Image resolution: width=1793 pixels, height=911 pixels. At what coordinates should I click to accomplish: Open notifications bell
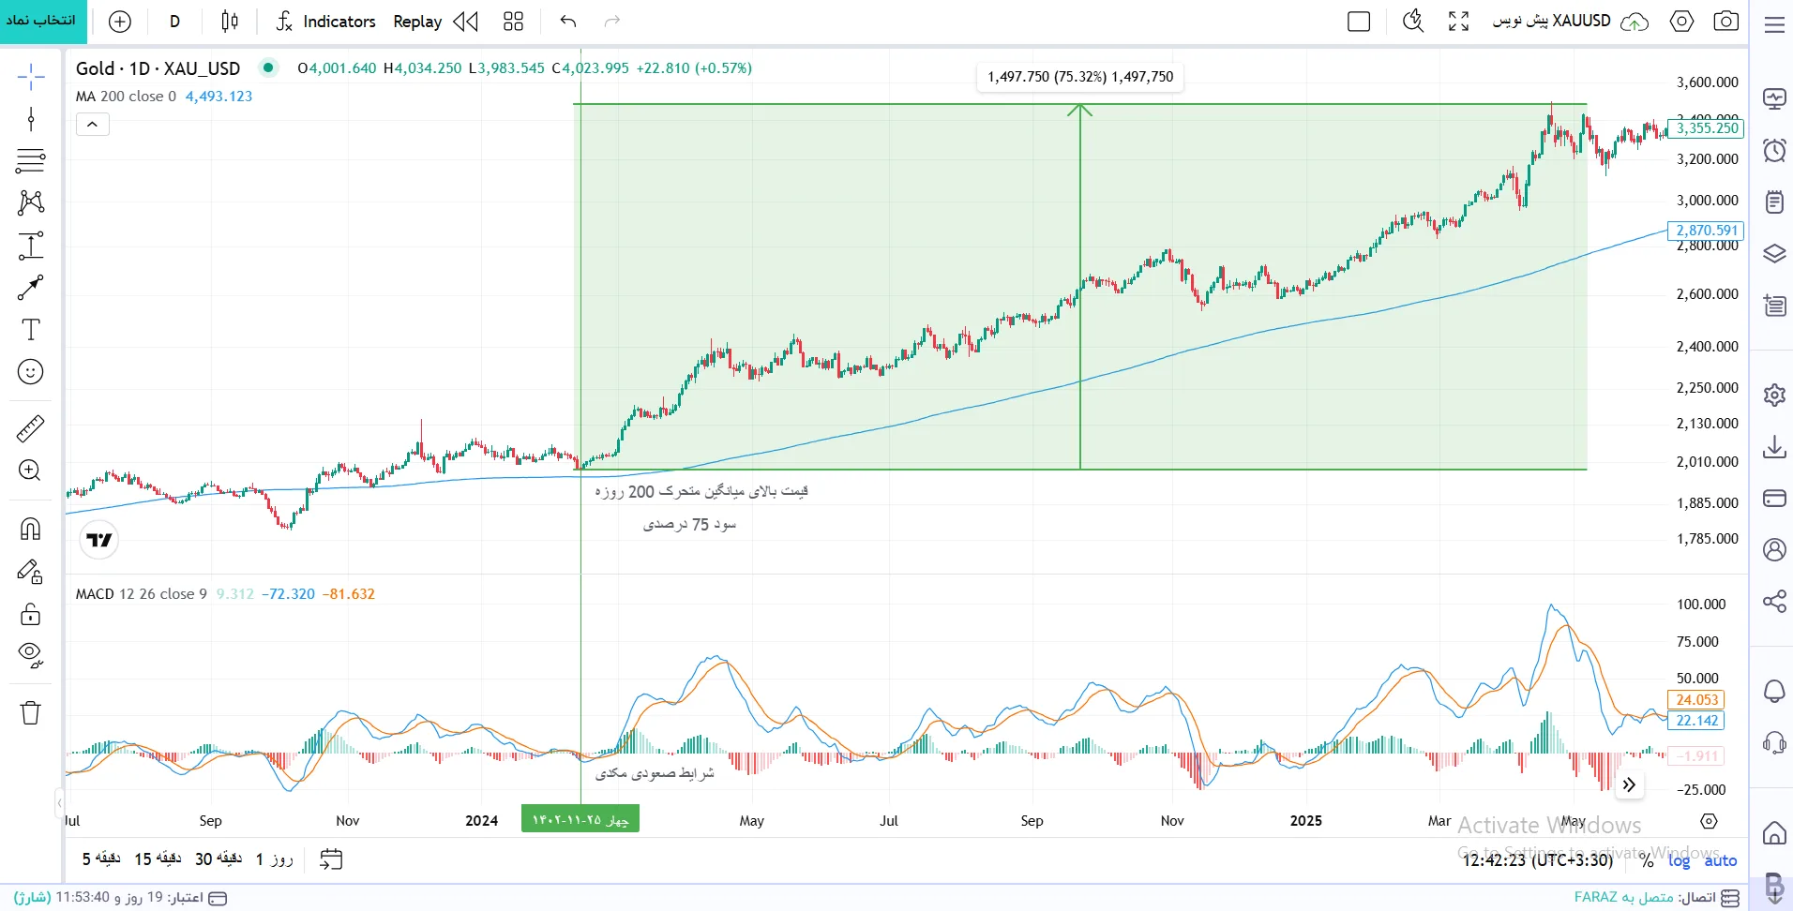[1774, 692]
